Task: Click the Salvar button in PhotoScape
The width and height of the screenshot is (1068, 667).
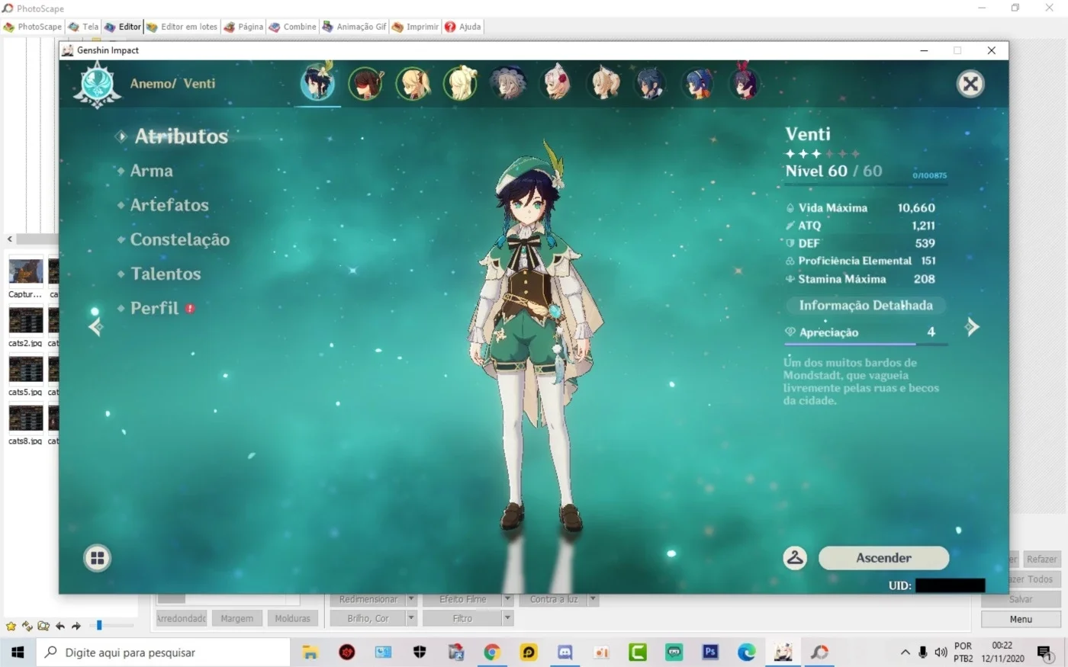Action: coord(1021,599)
